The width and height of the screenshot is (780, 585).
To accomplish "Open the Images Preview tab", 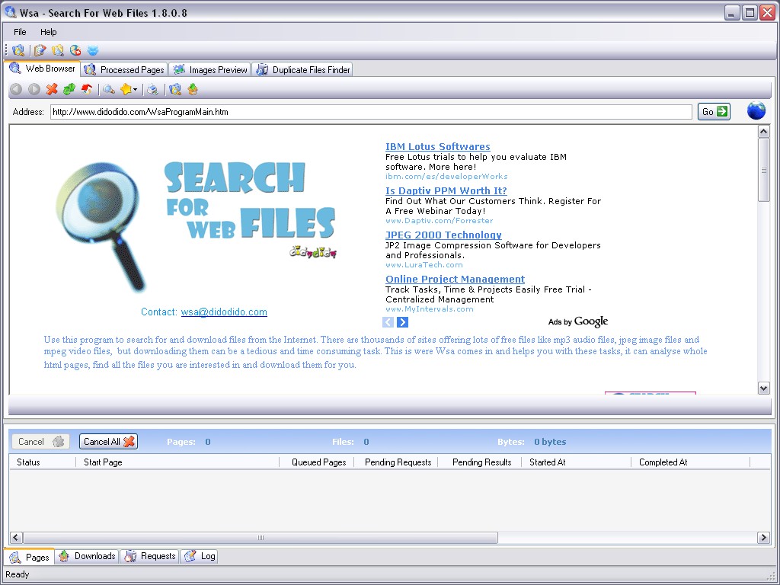I will coord(210,69).
